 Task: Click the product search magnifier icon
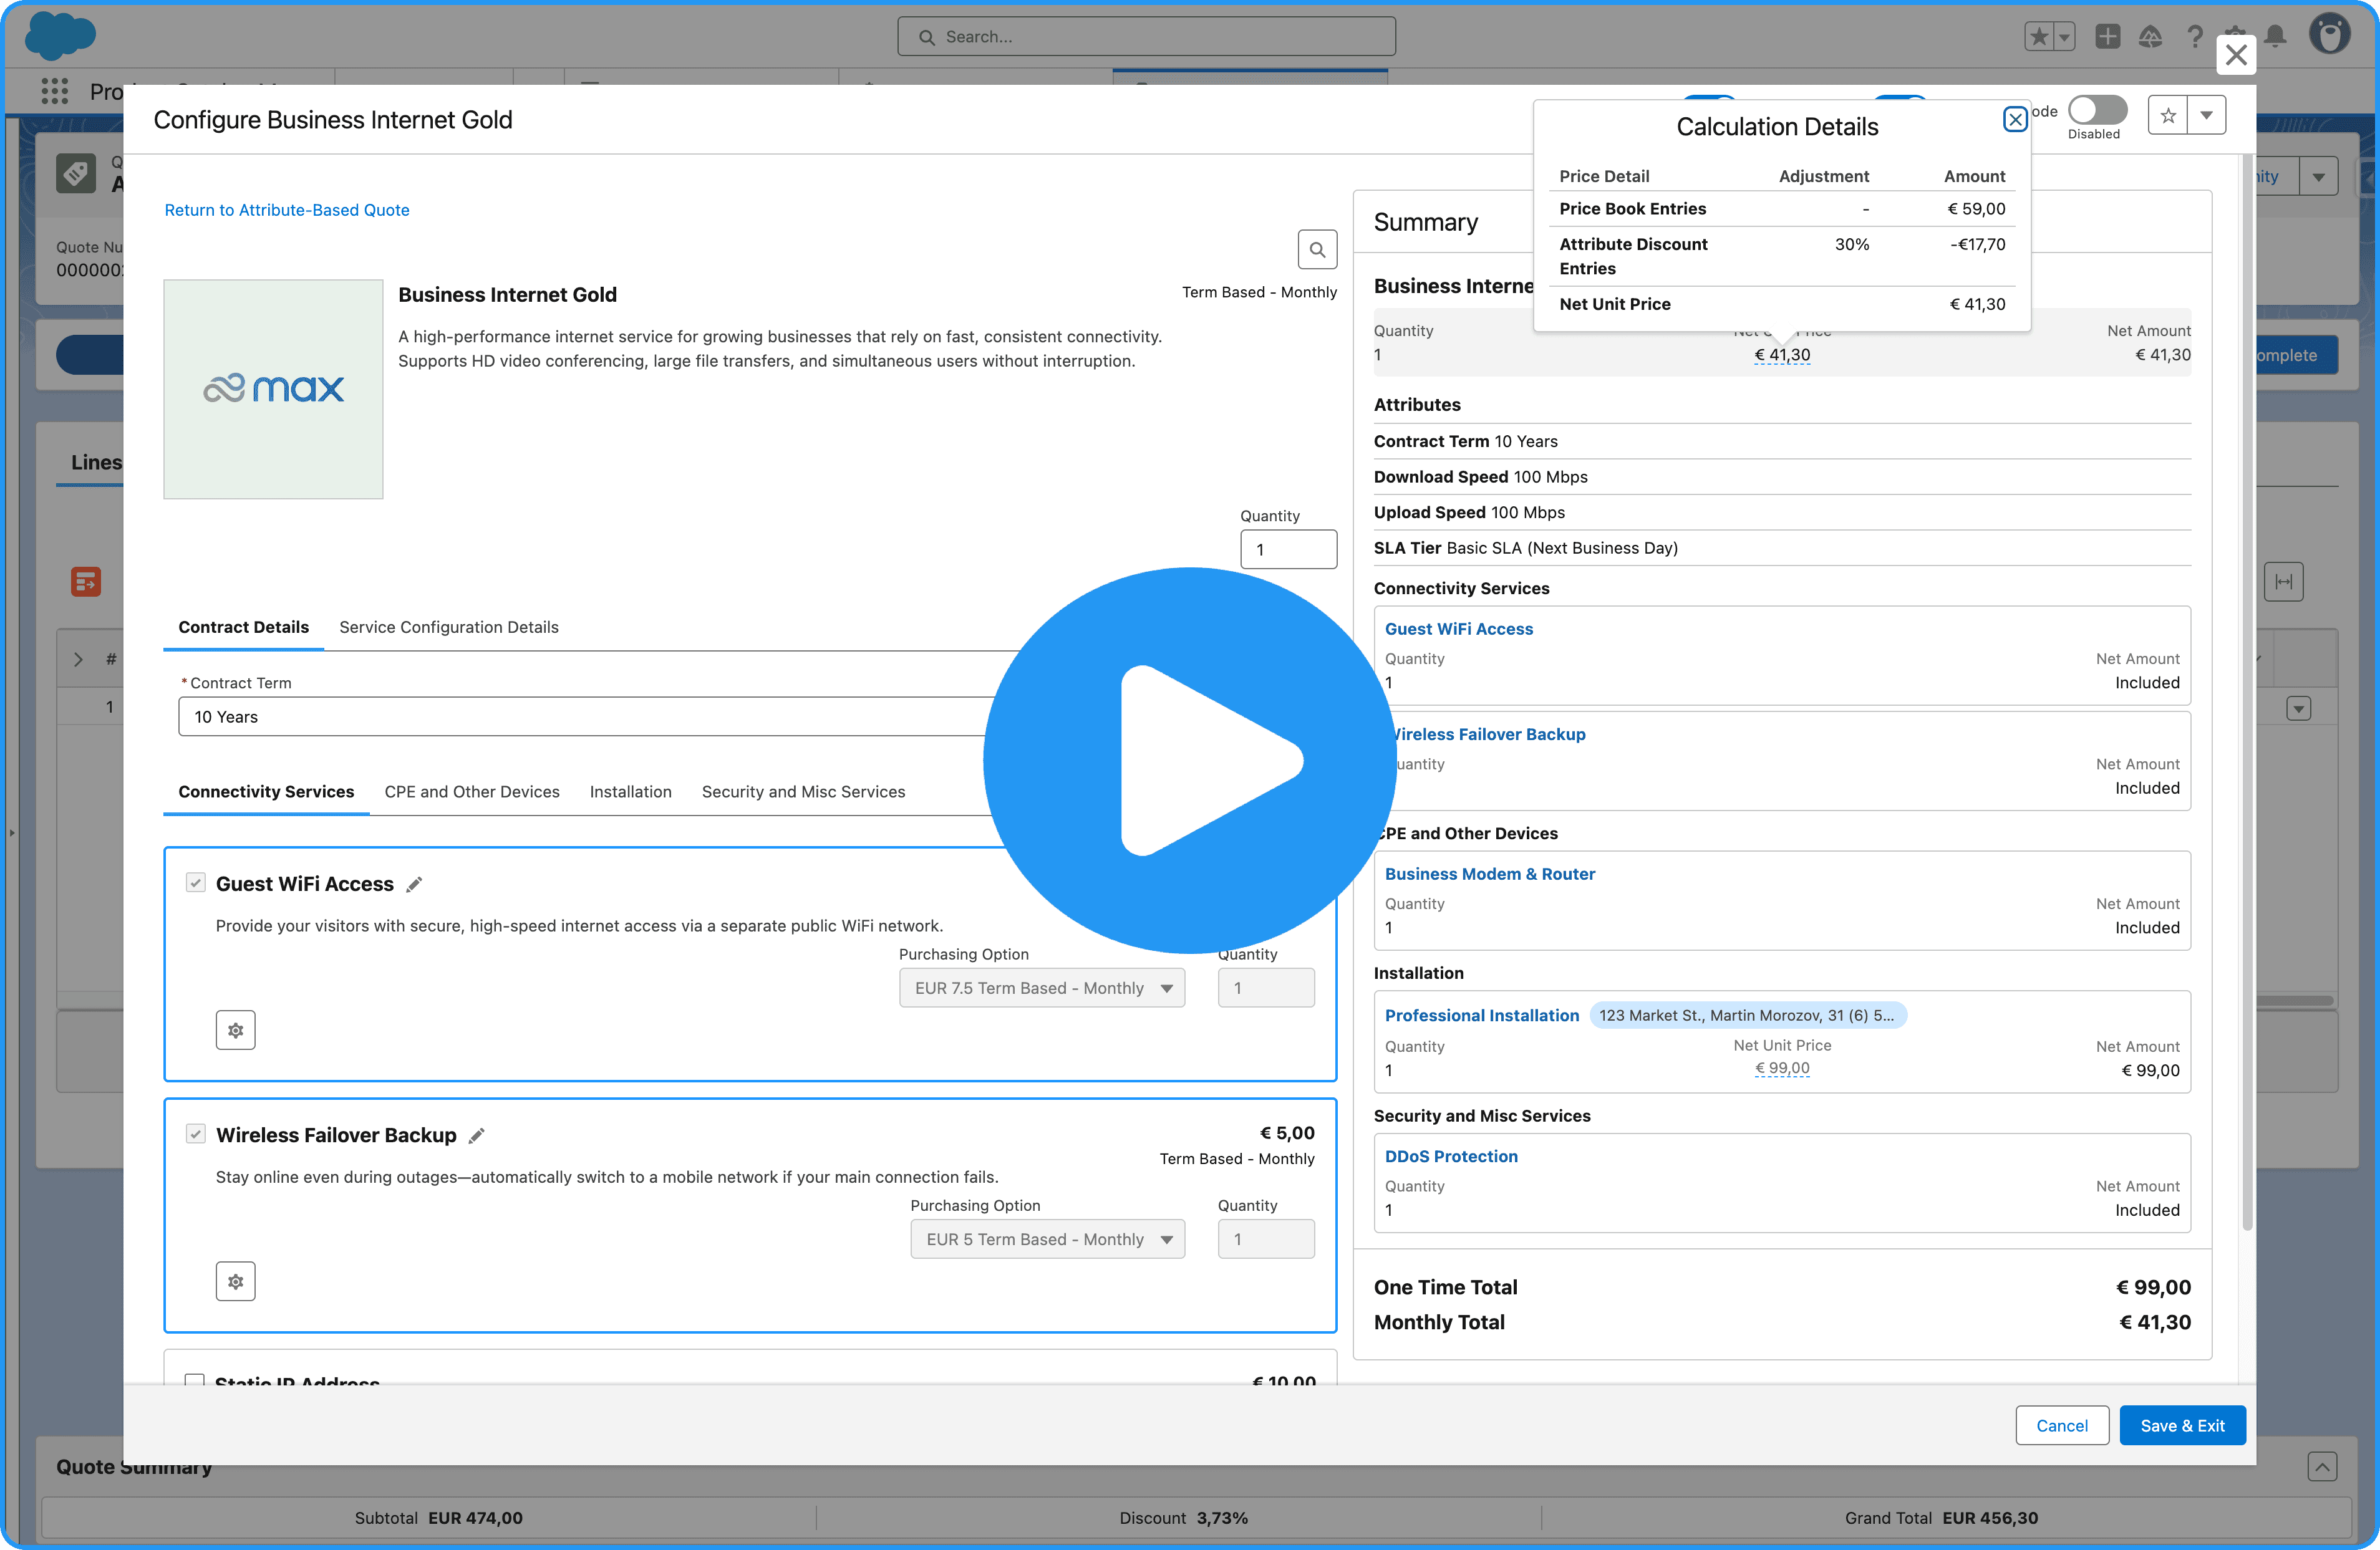[x=1317, y=250]
